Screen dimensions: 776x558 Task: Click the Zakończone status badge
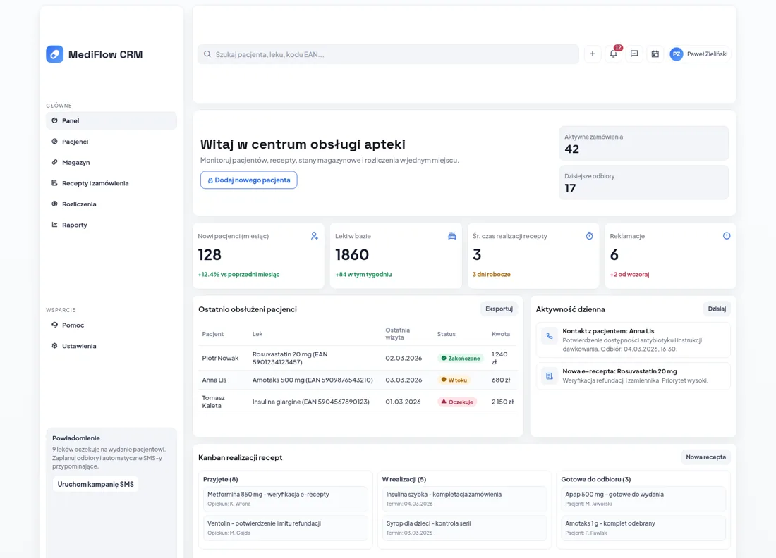(x=460, y=359)
